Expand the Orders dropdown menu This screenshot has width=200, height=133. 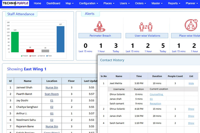pos(140,3)
